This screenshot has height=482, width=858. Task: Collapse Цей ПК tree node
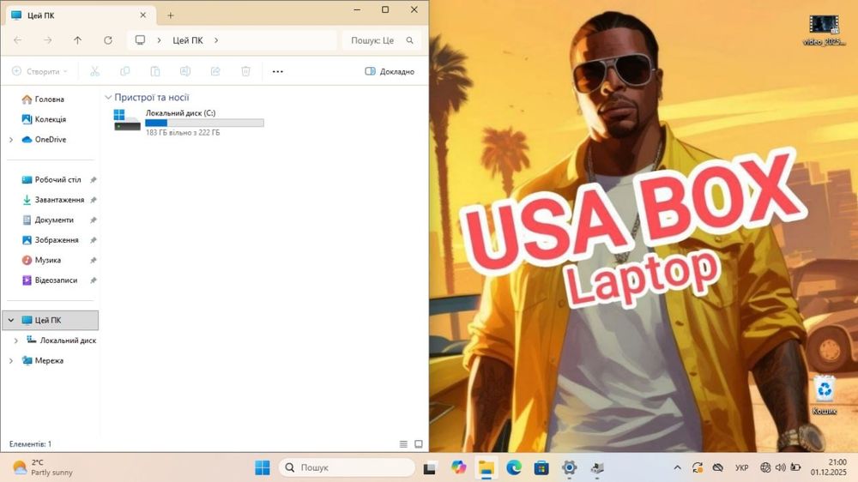(11, 320)
